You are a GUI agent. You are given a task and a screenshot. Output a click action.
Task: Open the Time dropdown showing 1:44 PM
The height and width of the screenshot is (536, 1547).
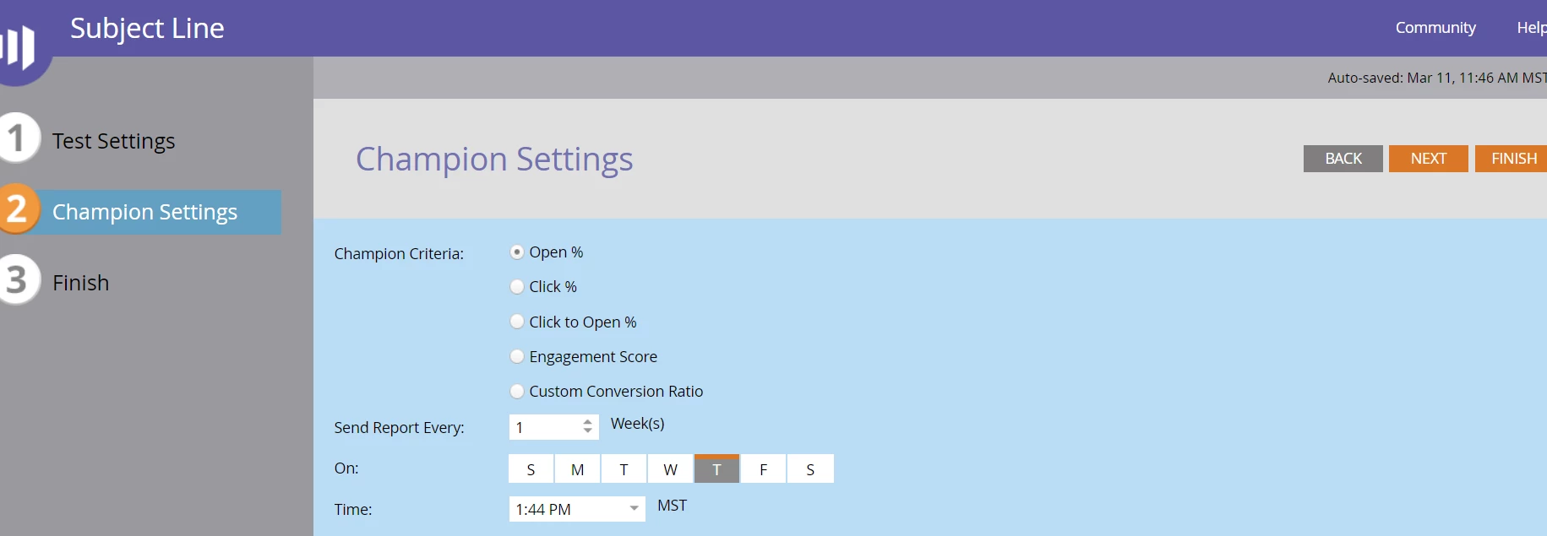(x=577, y=509)
